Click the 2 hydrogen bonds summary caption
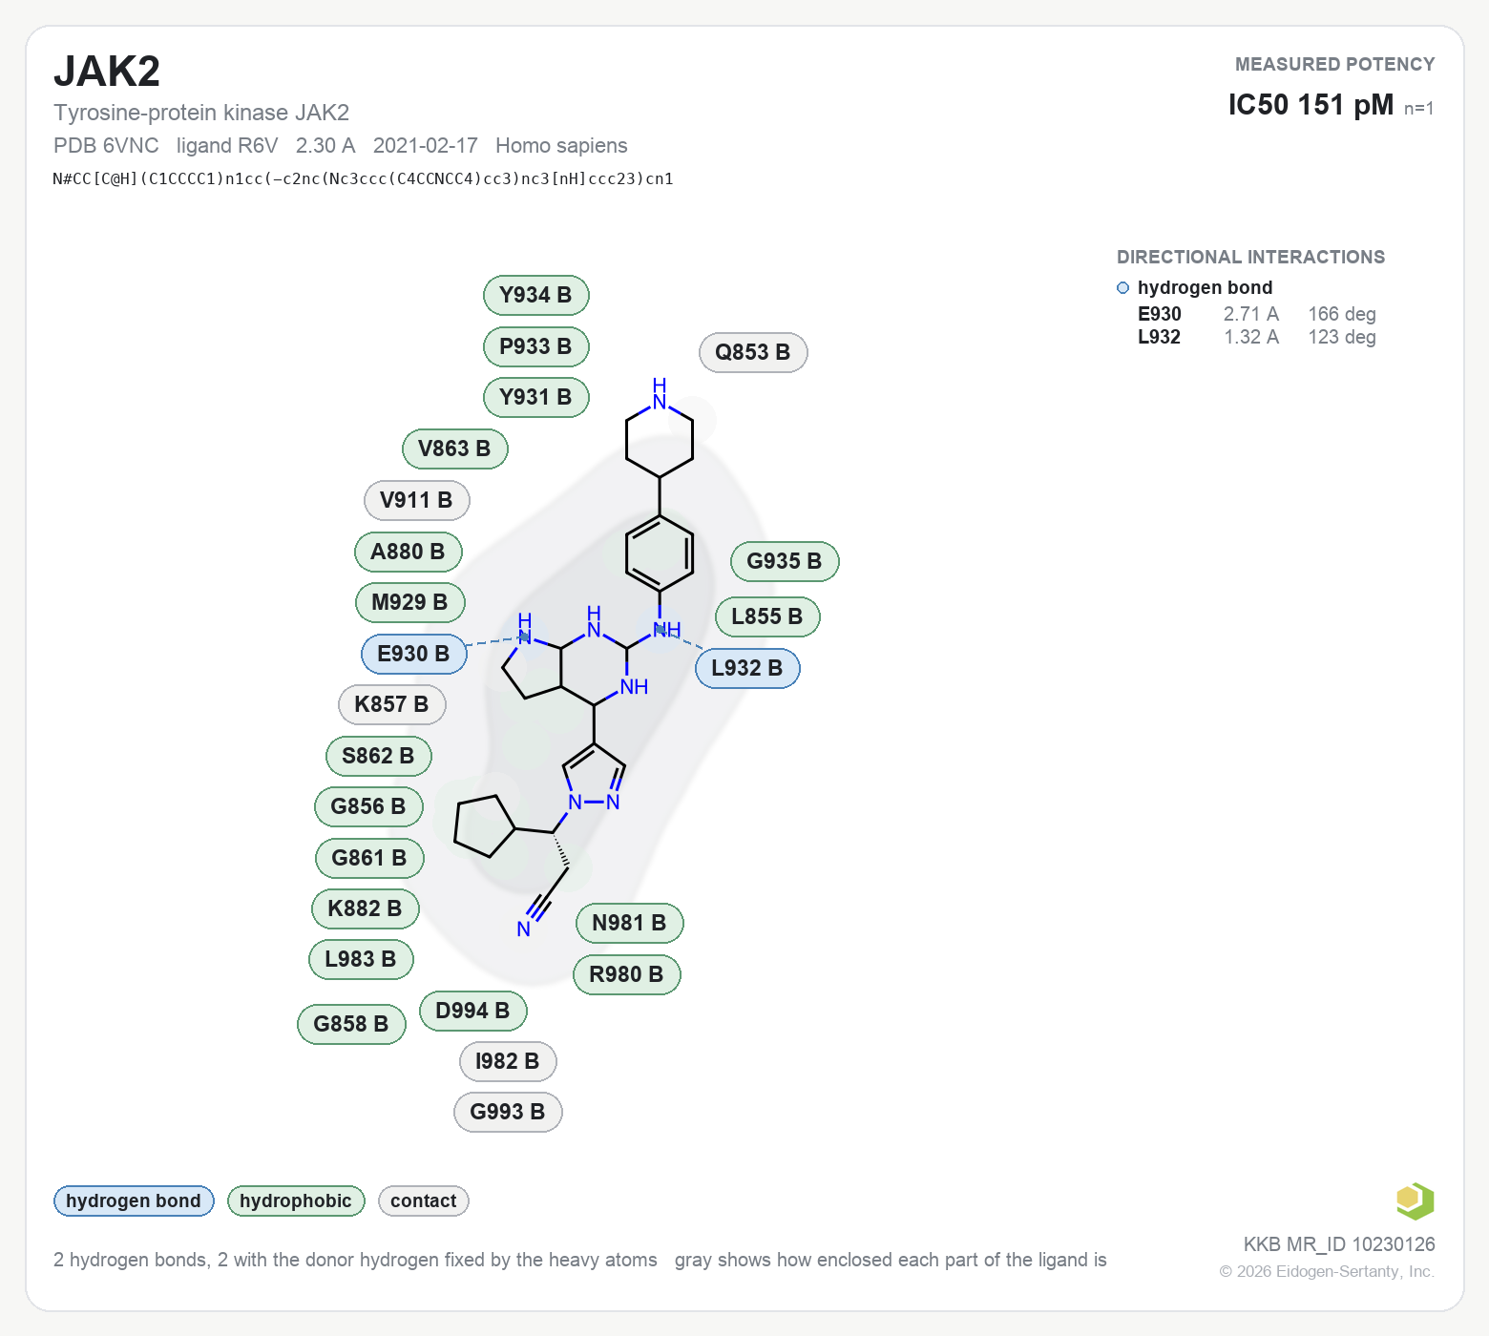This screenshot has height=1336, width=1489. (x=355, y=1260)
